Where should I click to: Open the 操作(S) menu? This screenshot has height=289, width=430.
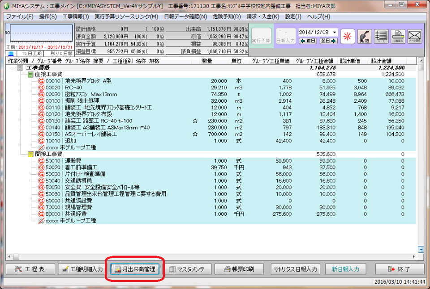pos(48,17)
